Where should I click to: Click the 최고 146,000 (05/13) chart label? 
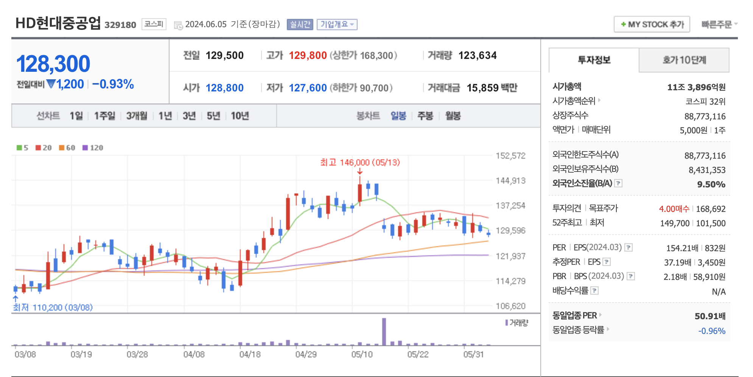pyautogui.click(x=360, y=162)
